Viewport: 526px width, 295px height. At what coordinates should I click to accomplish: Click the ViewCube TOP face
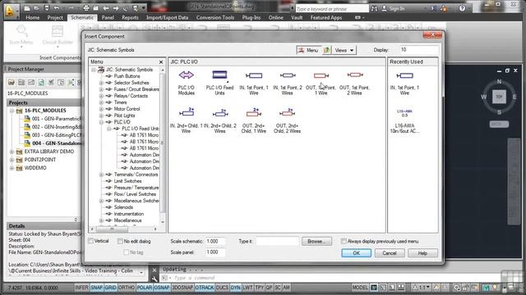click(x=499, y=97)
